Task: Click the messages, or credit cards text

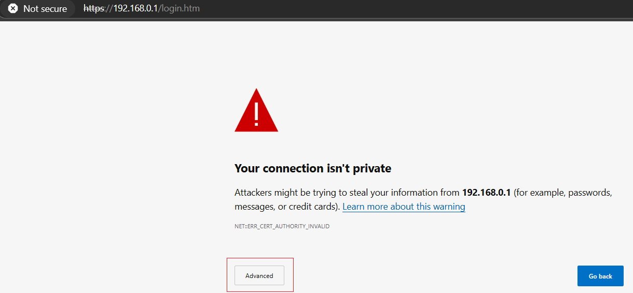Action: pyautogui.click(x=287, y=207)
